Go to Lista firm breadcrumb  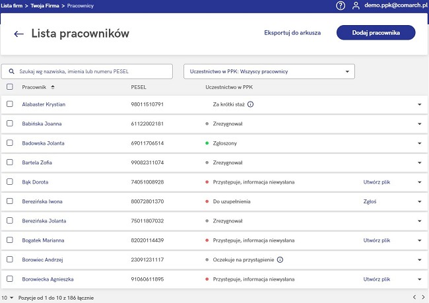coord(12,6)
